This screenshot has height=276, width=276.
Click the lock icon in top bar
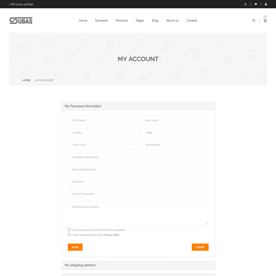pyautogui.click(x=266, y=4)
